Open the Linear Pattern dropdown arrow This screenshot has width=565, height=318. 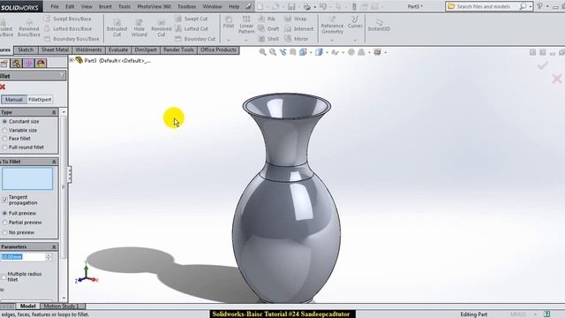point(246,40)
